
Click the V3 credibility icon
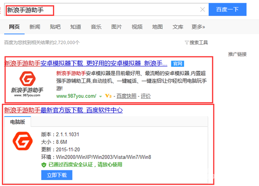click(x=108, y=96)
